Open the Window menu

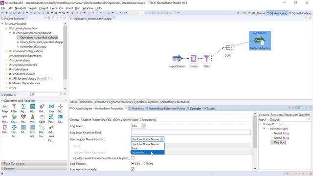coord(88,8)
